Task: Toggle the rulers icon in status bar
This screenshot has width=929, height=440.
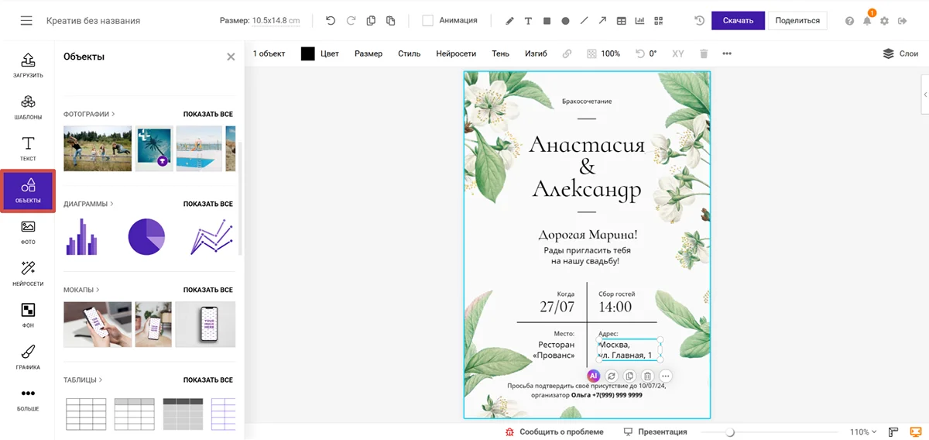Action: point(893,431)
